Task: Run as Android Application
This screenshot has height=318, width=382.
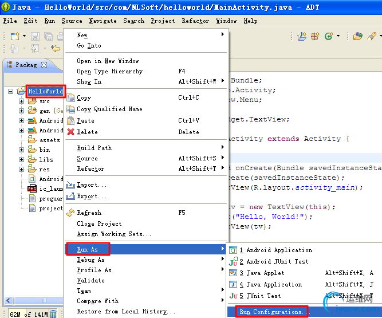Action: tap(305, 250)
